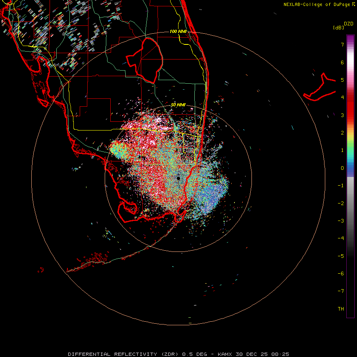Click the [dB] units label

[338, 27]
